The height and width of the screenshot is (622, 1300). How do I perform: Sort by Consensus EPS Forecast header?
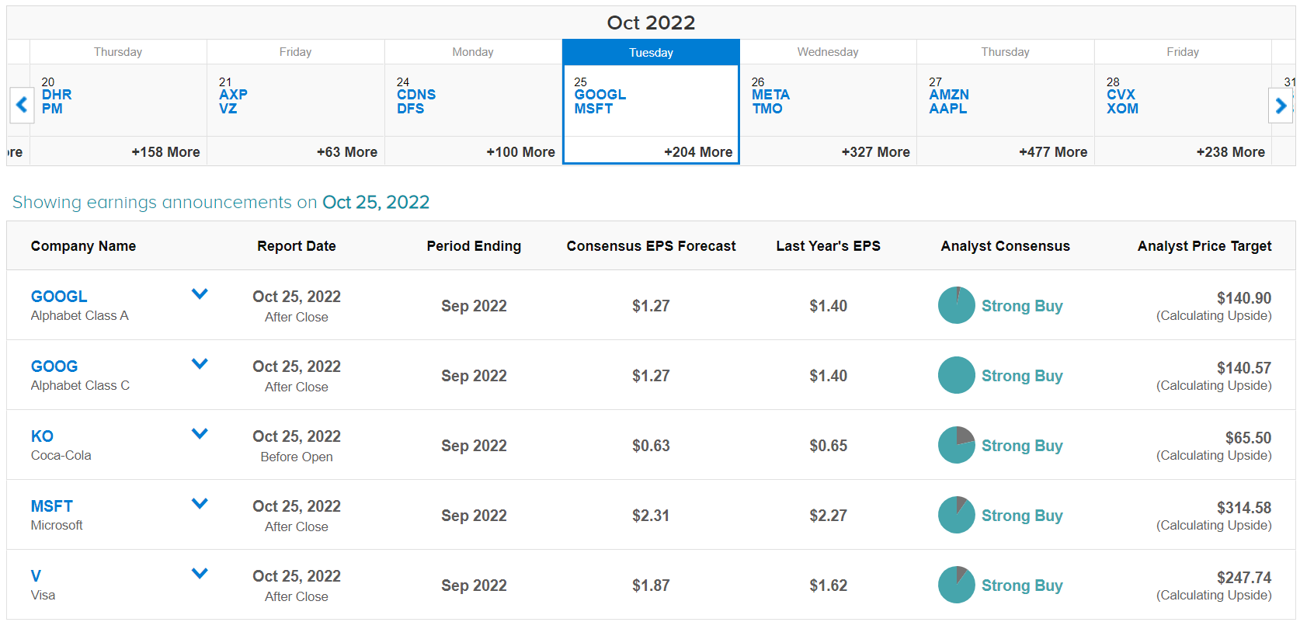tap(651, 246)
